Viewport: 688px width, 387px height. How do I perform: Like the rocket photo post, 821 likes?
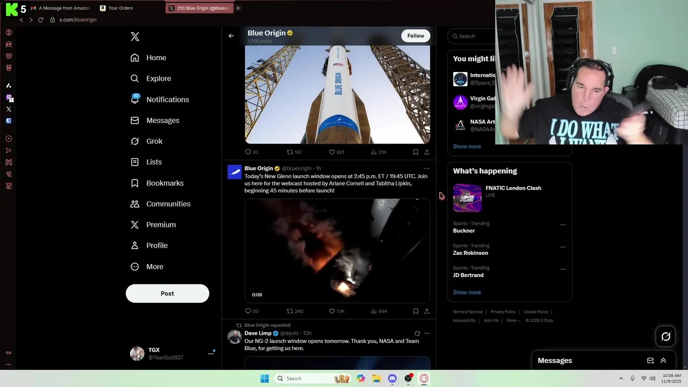[x=336, y=152]
